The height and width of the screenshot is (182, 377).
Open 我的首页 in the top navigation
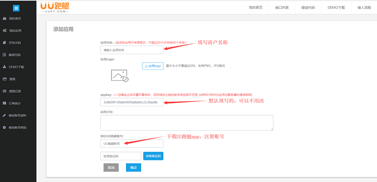(255, 8)
